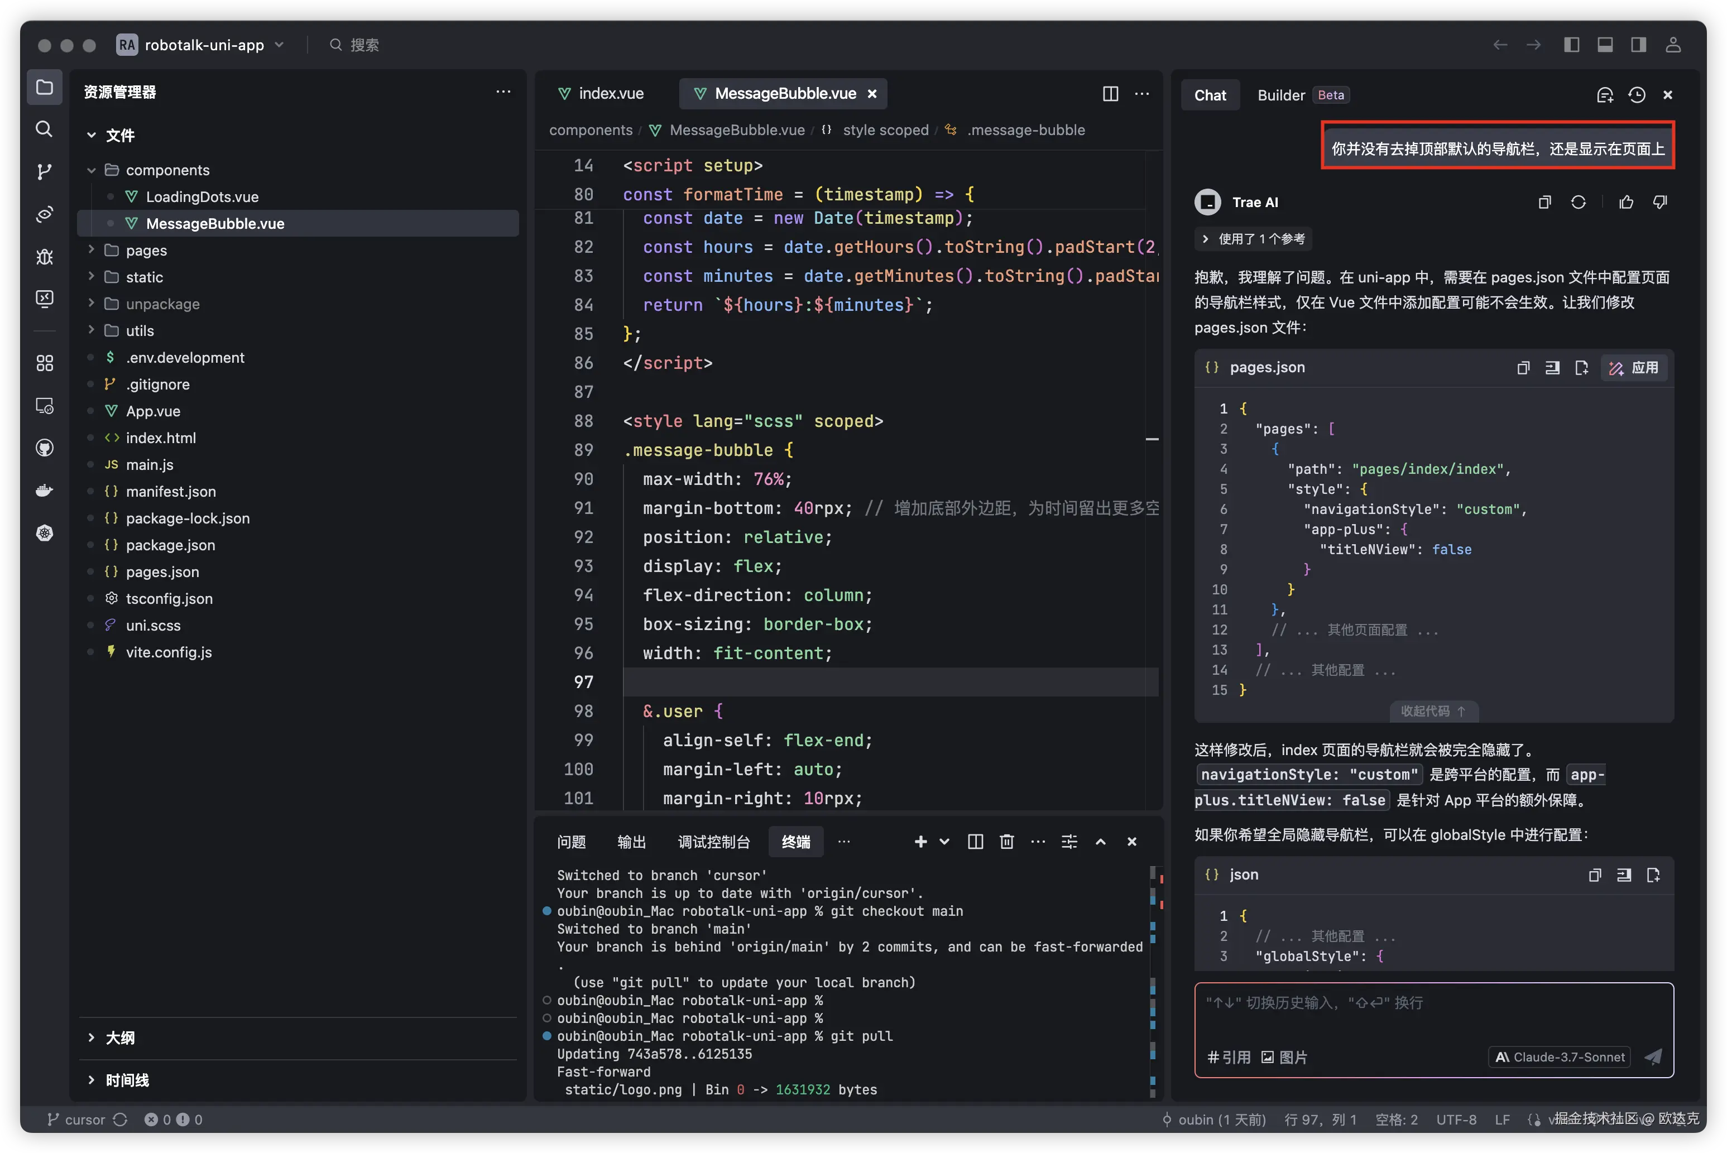Open the Claude-3.7-Sonnet model selector
Screen dimensions: 1727x1153
1560,1056
